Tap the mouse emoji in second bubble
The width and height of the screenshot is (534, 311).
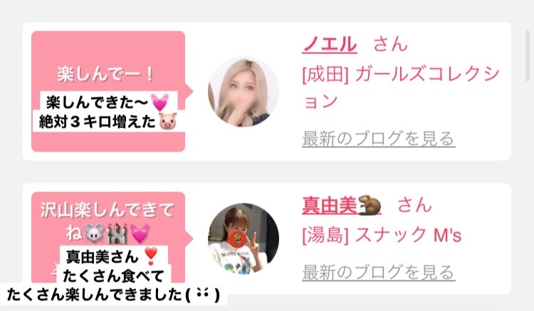click(94, 233)
